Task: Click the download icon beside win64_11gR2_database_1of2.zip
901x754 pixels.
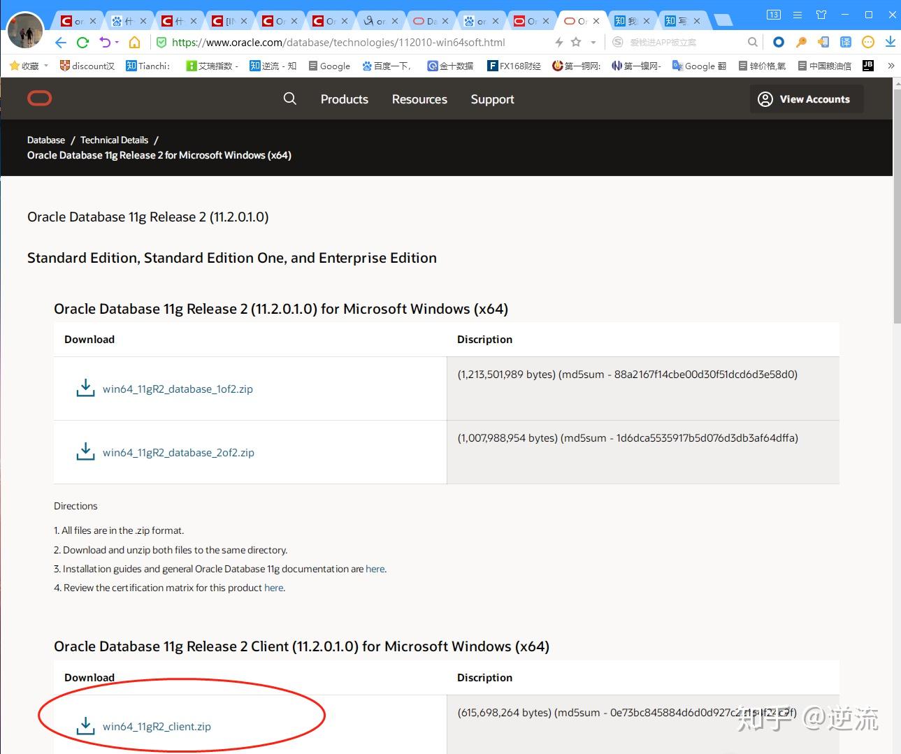Action: tap(85, 388)
